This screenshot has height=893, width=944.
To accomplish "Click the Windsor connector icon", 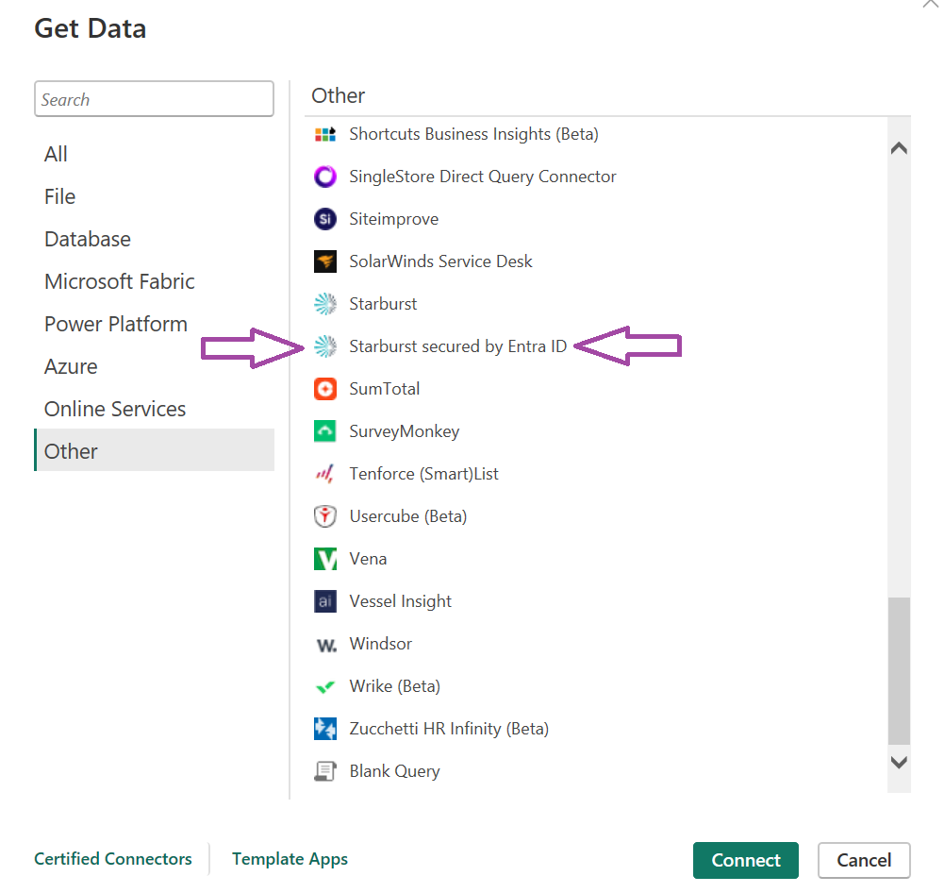I will (x=325, y=646).
